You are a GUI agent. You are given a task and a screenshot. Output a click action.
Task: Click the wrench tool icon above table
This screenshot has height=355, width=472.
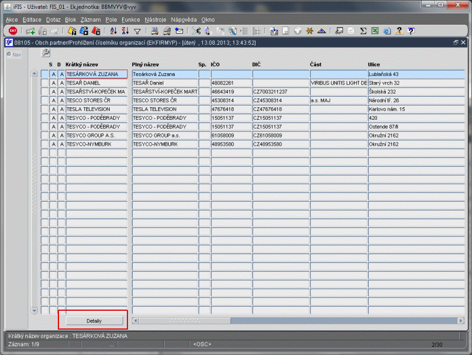click(45, 52)
